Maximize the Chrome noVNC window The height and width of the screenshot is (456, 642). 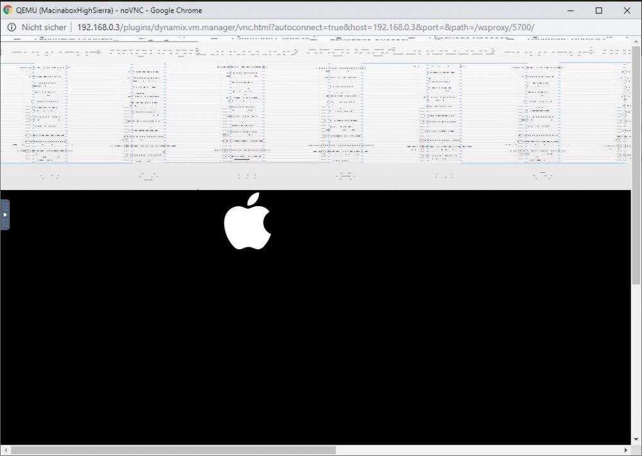coord(598,11)
